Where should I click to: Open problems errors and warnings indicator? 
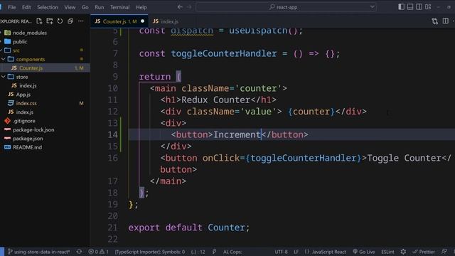click(x=98, y=252)
